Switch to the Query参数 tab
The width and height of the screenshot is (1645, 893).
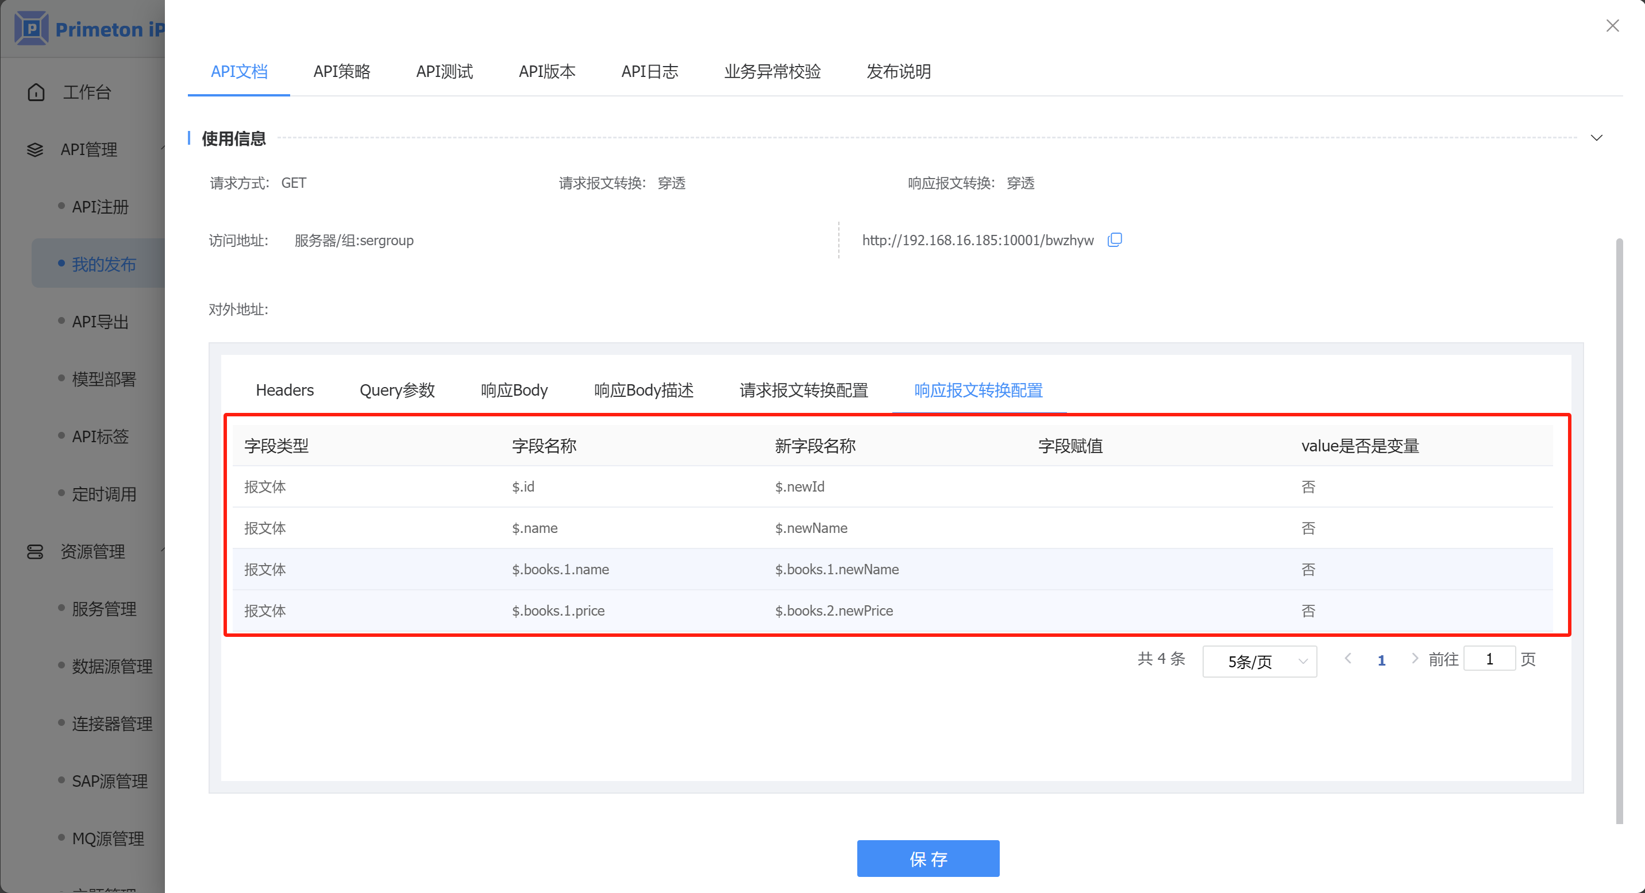pos(396,390)
